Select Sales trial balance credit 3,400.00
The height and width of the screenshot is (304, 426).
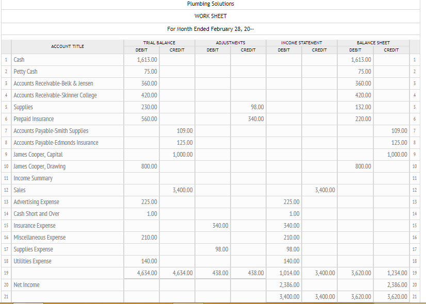(177, 190)
